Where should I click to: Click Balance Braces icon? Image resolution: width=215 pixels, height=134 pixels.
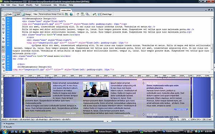4,42
